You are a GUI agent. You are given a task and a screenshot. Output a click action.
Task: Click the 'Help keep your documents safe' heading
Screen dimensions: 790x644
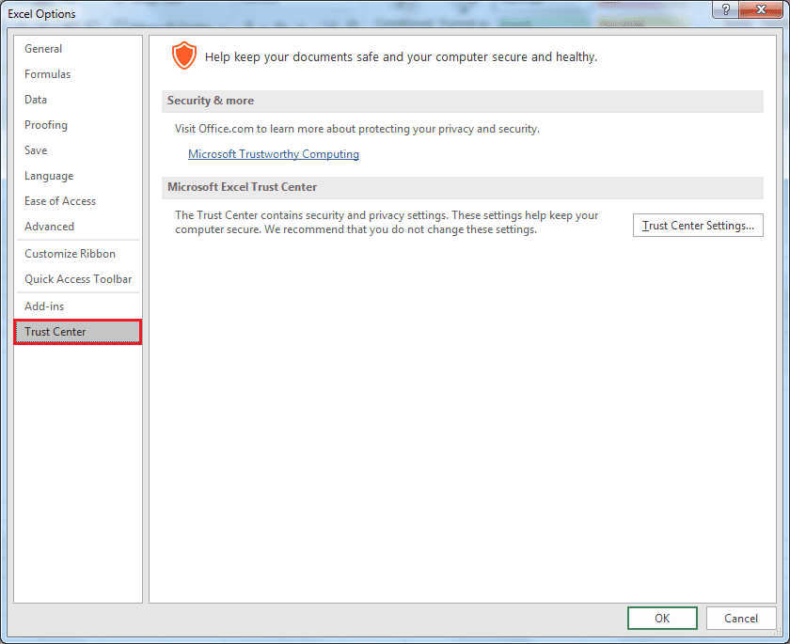401,57
